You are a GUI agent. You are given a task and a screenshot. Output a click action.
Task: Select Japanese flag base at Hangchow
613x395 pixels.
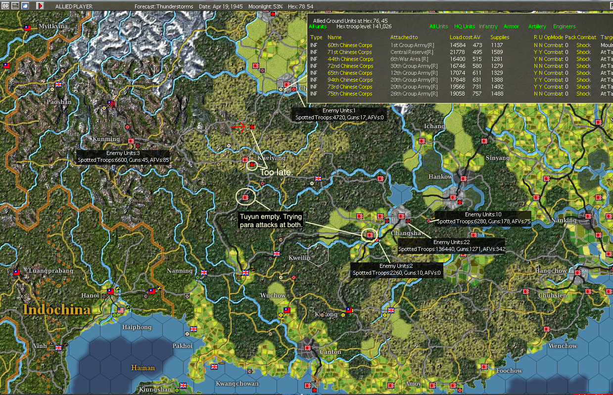coord(578,273)
